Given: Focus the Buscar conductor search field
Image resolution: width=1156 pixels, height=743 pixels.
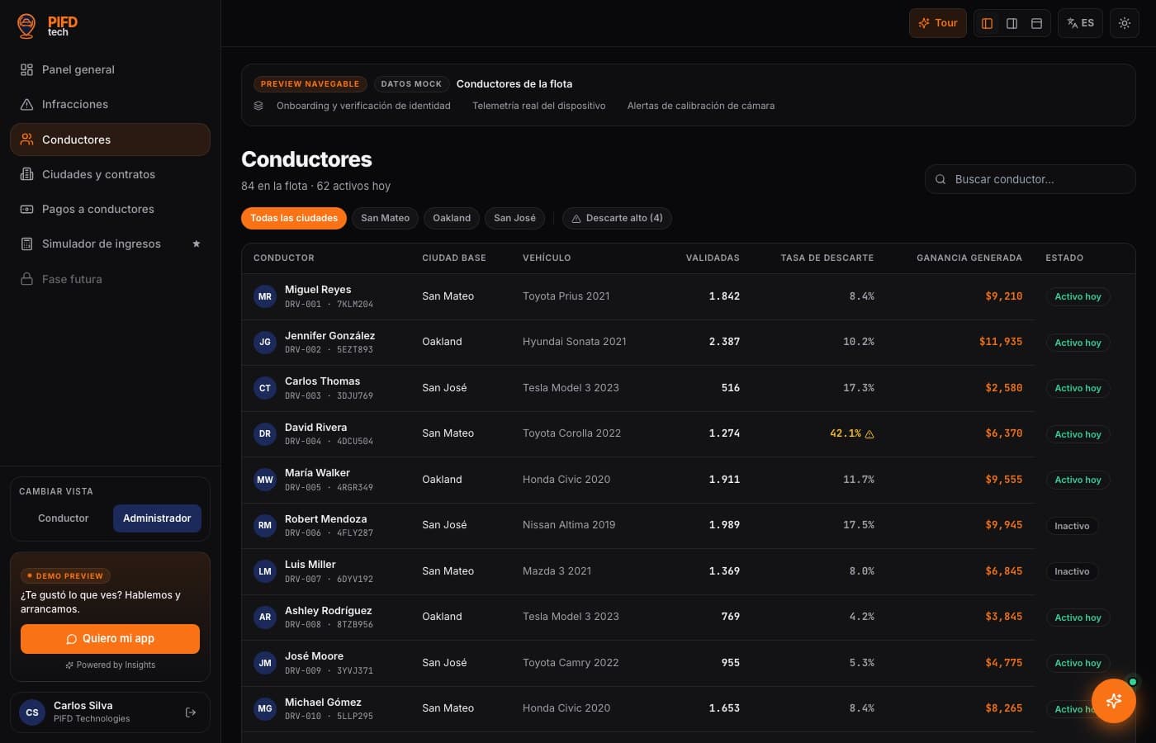Looking at the screenshot, I should 1030,179.
